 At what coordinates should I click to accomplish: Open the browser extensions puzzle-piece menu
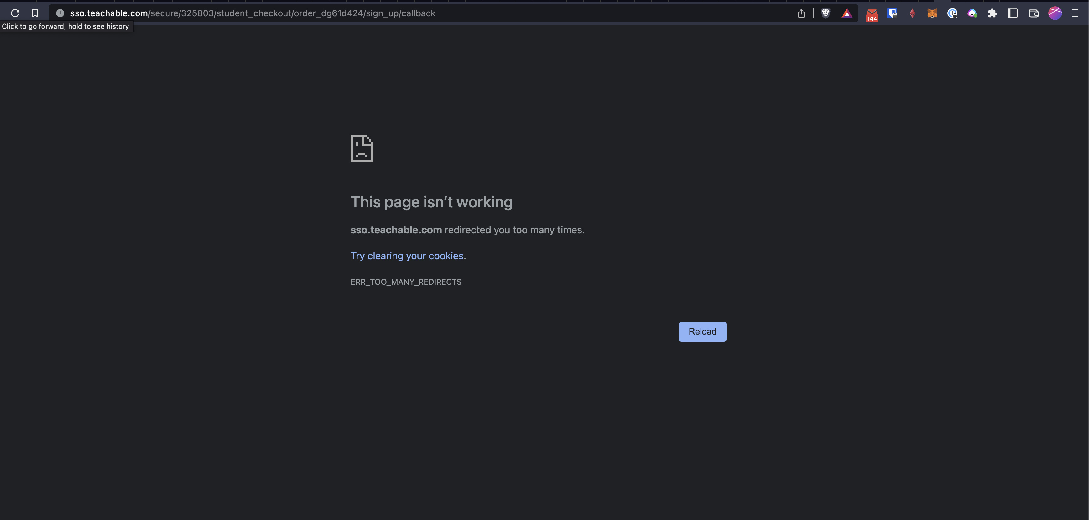pyautogui.click(x=992, y=13)
